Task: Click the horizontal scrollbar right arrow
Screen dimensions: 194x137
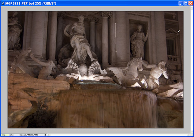Action: [189, 135]
